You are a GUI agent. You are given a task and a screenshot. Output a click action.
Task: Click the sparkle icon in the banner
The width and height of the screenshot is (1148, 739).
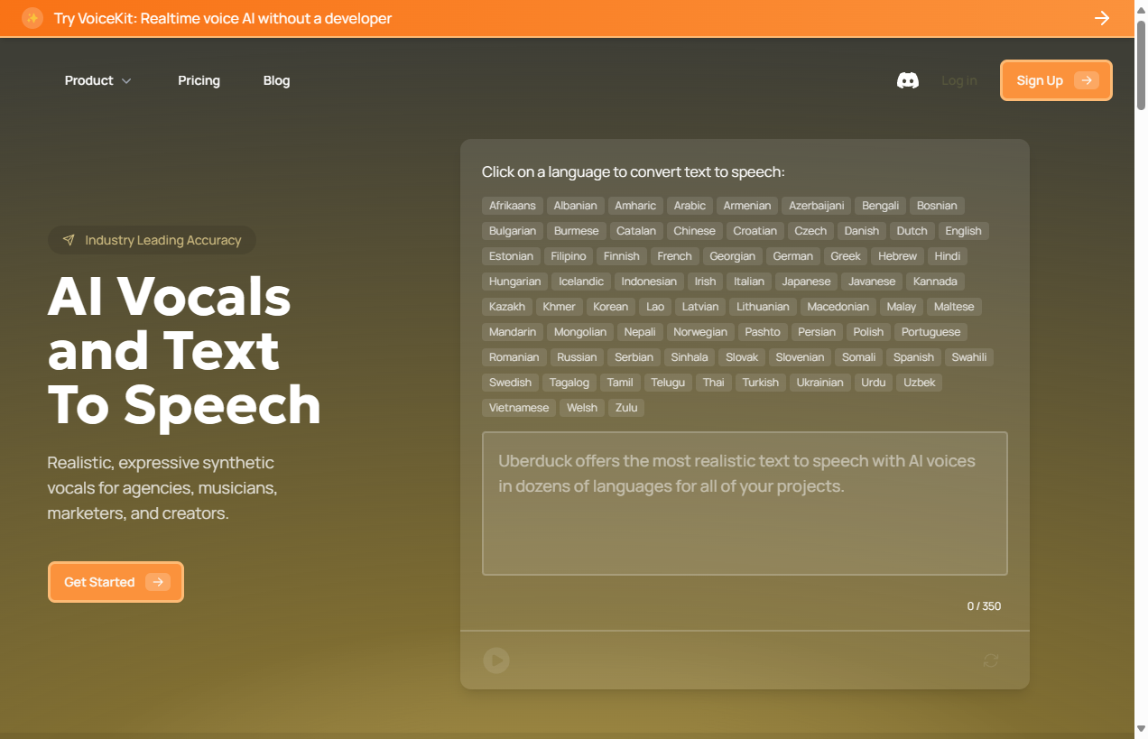tap(32, 18)
